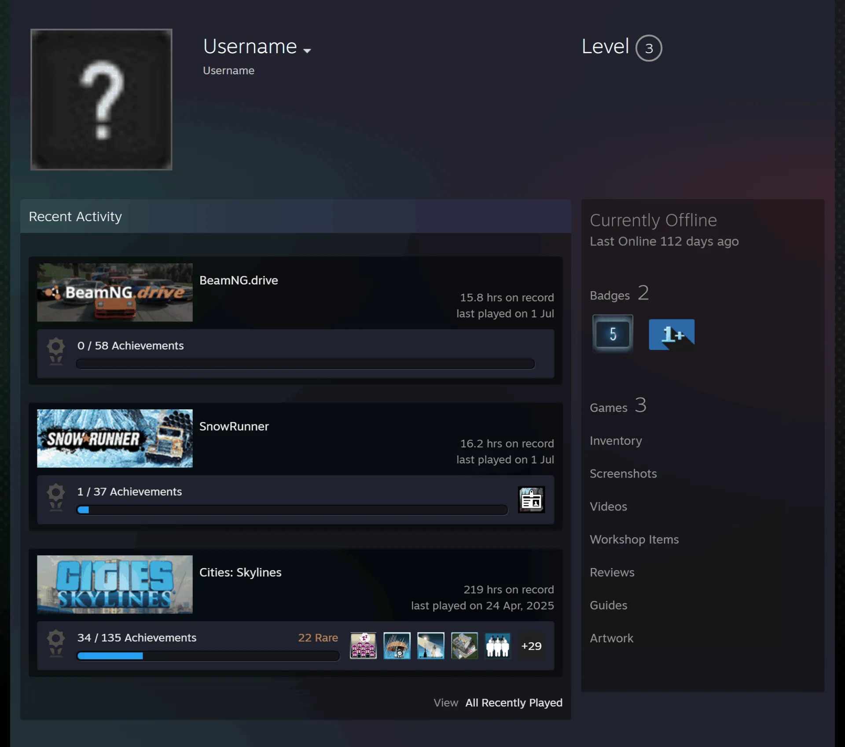The height and width of the screenshot is (747, 845).
Task: Click the 1 / 37 Achievements text
Action: (x=129, y=492)
